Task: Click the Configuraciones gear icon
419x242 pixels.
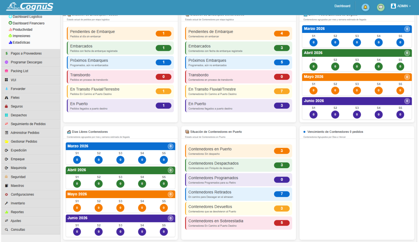Action: click(x=6, y=195)
